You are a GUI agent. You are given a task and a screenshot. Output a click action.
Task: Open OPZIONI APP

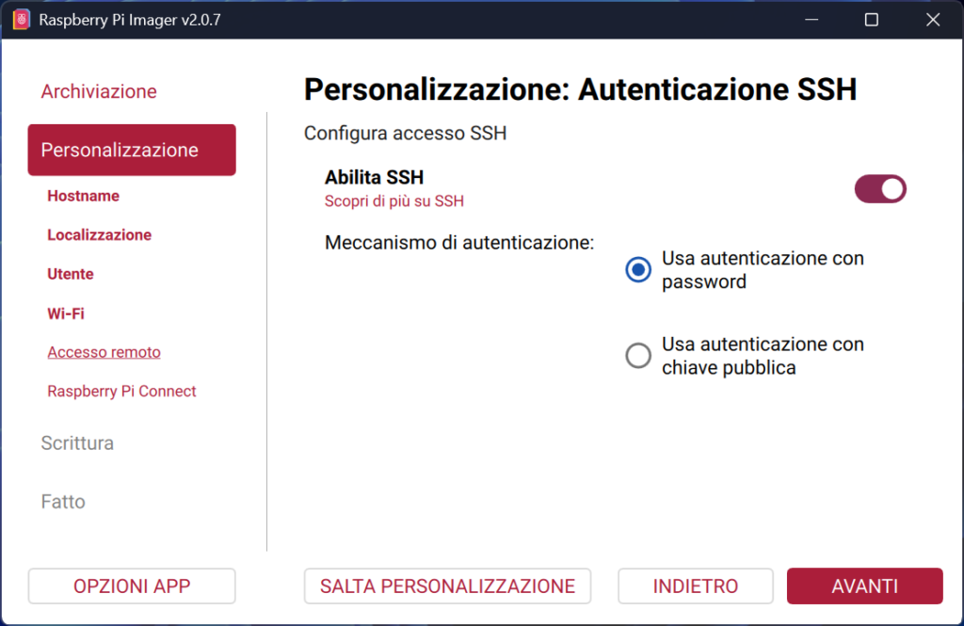pos(131,586)
